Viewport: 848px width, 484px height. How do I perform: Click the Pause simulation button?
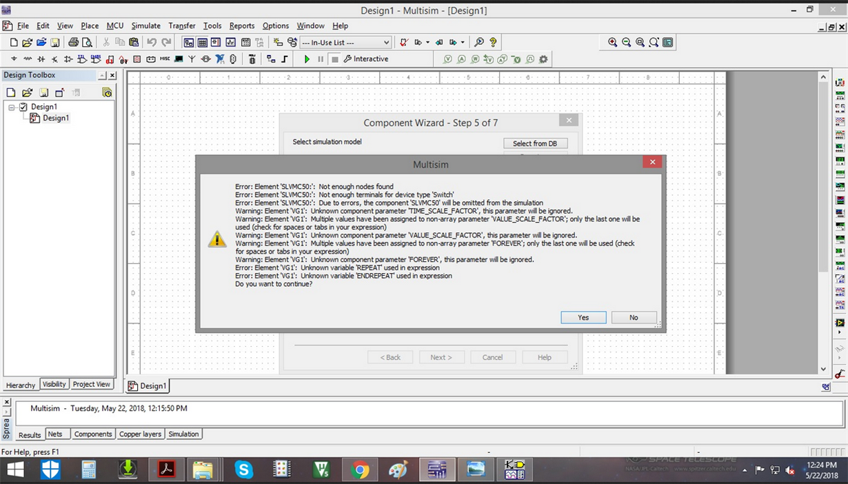coord(321,59)
